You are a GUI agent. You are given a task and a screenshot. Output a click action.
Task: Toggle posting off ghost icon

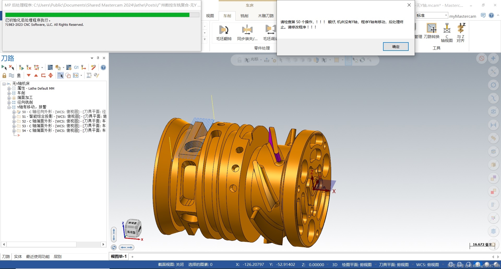pyautogui.click(x=19, y=75)
